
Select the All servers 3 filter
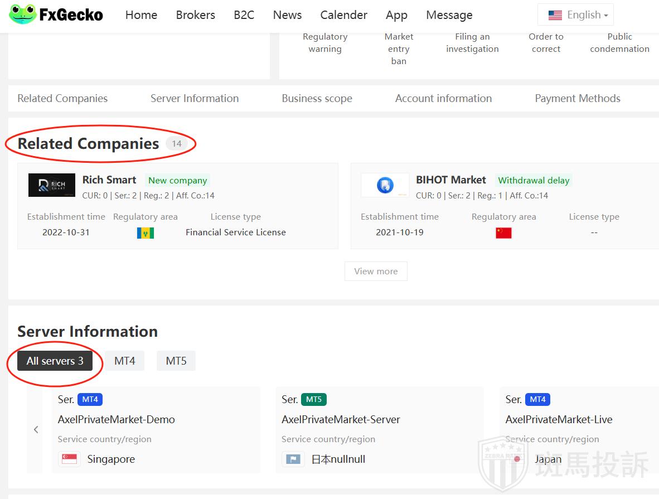pos(55,361)
